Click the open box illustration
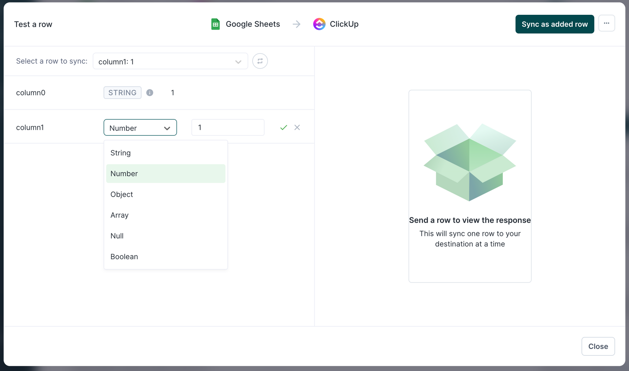 (x=470, y=163)
